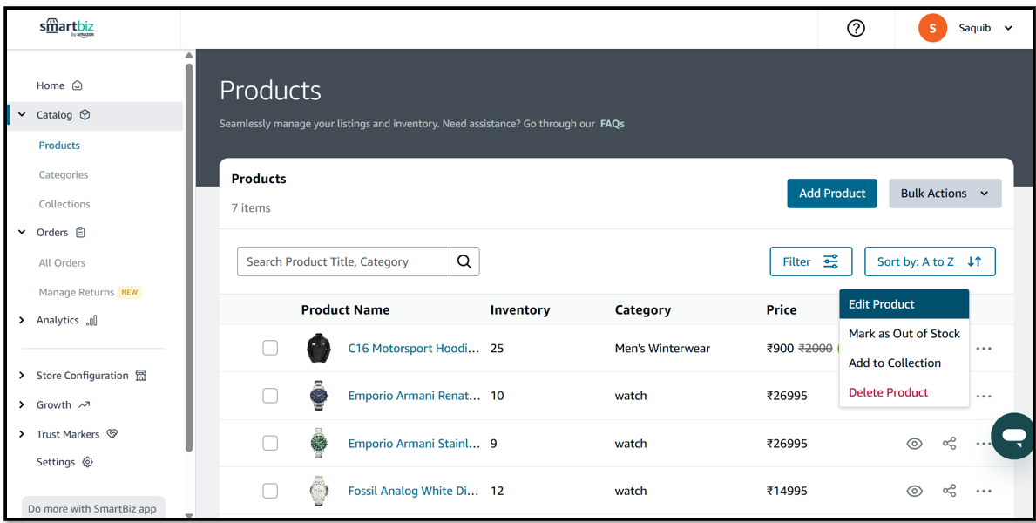This screenshot has height=523, width=1036.
Task: Click the Add Product button
Action: coord(832,193)
